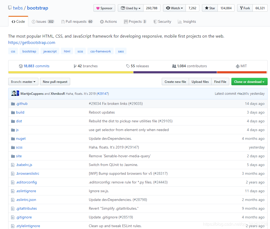Viewport: 270px width, 229px height.
Task: Star the bootstrap repository
Action: pyautogui.click(x=210, y=8)
